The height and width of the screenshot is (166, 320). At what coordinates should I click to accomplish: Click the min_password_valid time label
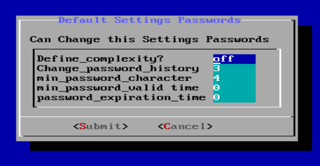pos(118,88)
